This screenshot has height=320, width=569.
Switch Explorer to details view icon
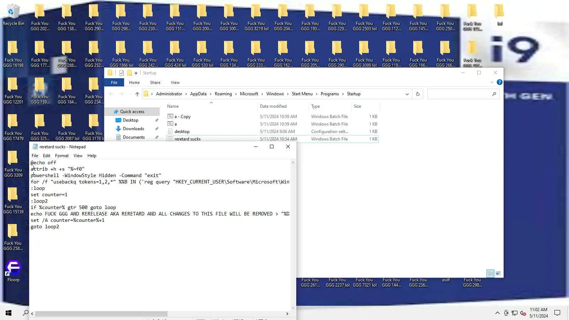(490, 273)
